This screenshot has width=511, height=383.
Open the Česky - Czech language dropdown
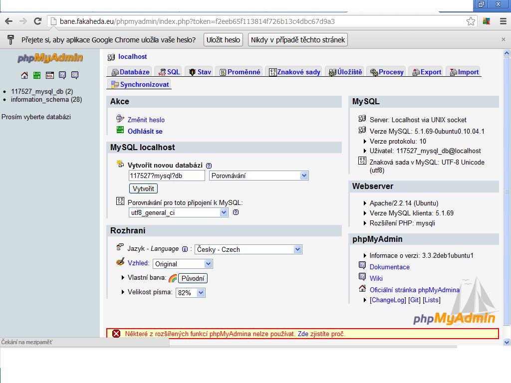249,249
